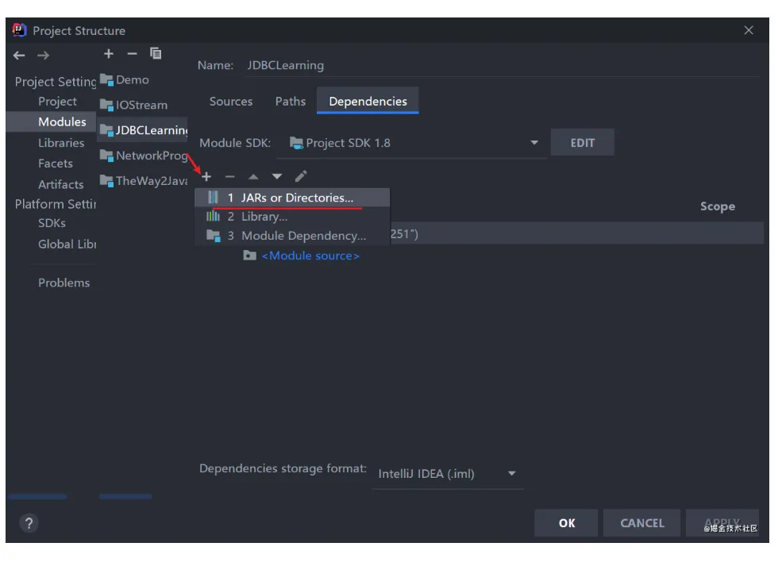Open the Problems page
Viewport: 782px width, 562px height.
pos(64,283)
